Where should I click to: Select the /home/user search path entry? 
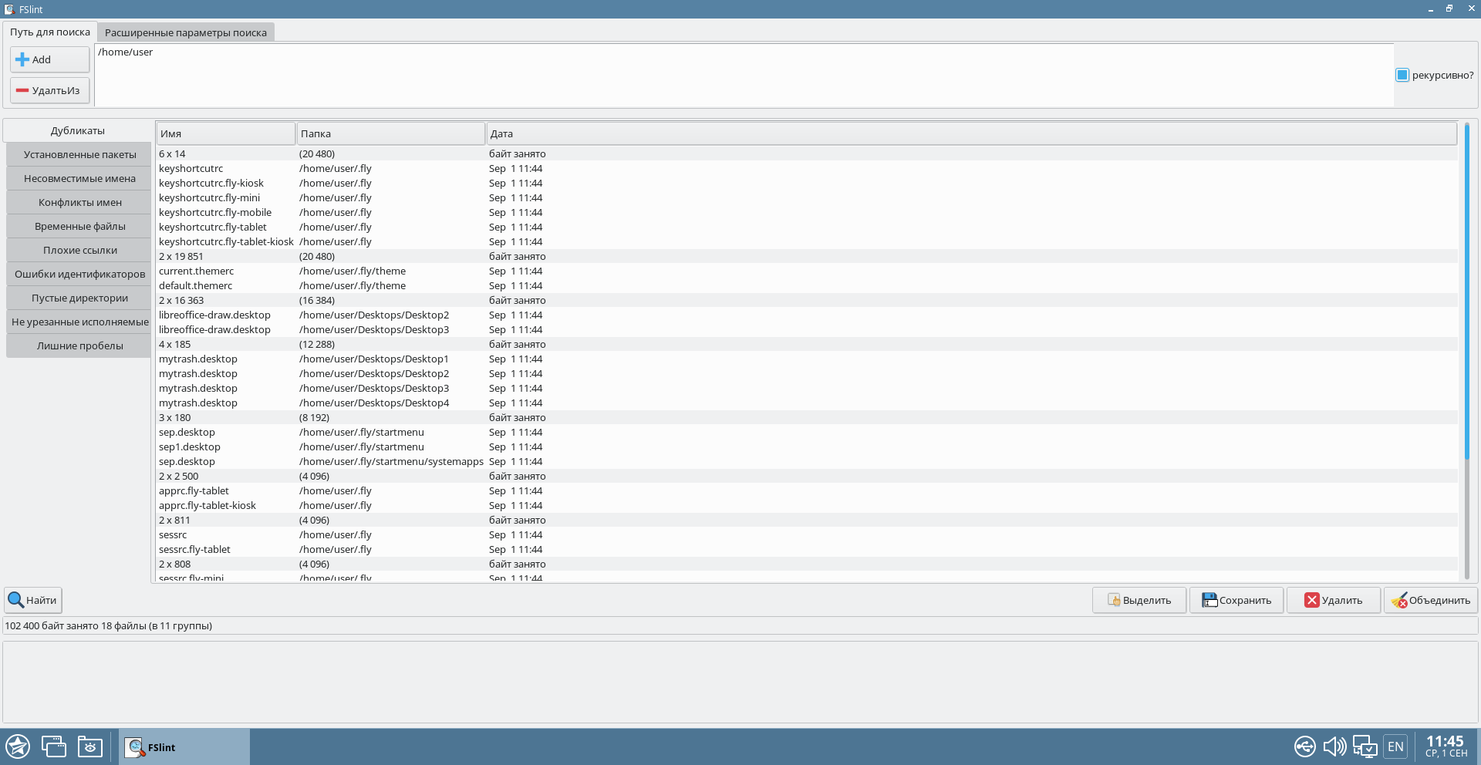coord(126,52)
